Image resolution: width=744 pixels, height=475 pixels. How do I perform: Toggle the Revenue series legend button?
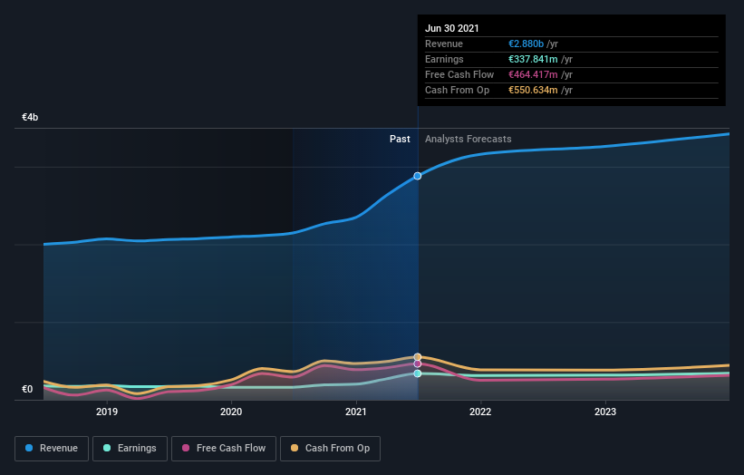point(52,449)
